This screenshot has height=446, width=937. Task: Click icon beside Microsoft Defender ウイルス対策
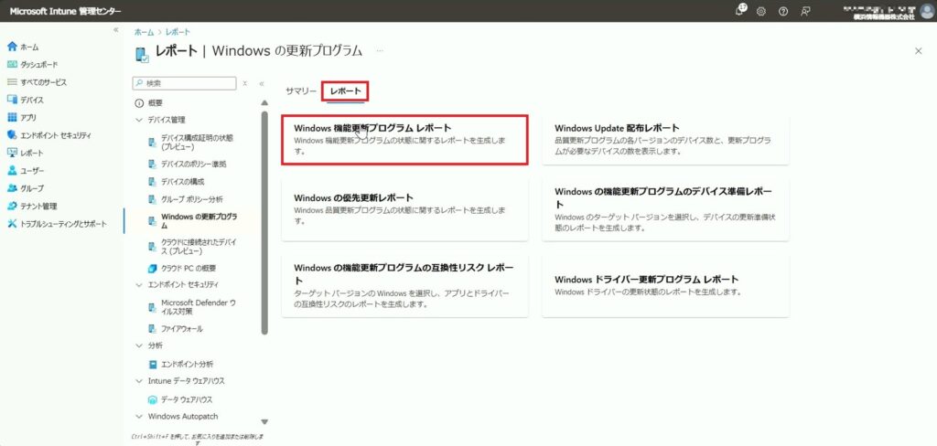153,307
